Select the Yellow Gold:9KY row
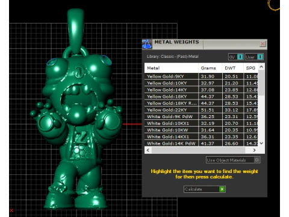The image size is (289, 217). (201, 77)
